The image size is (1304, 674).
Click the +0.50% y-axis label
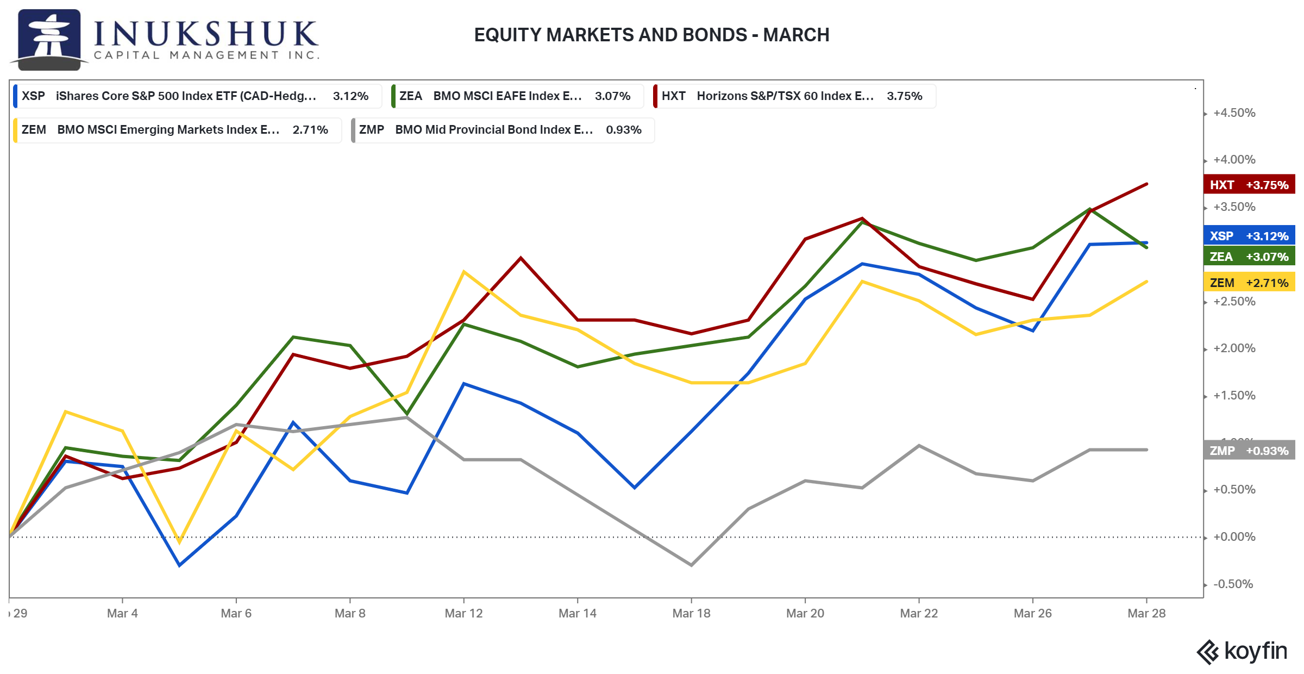tap(1234, 489)
